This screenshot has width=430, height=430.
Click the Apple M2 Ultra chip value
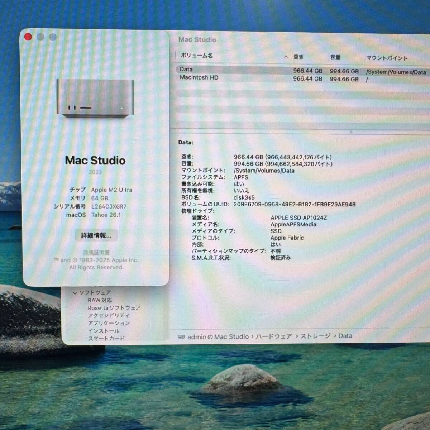(111, 190)
